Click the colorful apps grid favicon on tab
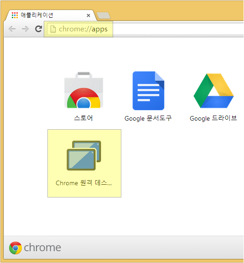 tap(15, 15)
